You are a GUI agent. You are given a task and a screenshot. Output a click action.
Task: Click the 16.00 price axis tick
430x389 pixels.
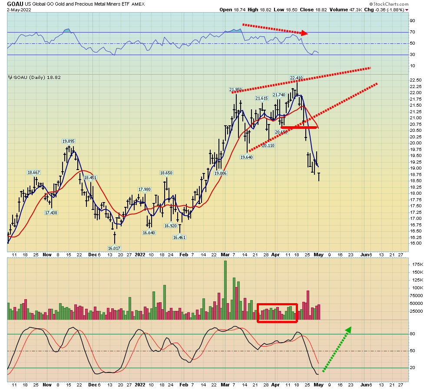pyautogui.click(x=416, y=243)
